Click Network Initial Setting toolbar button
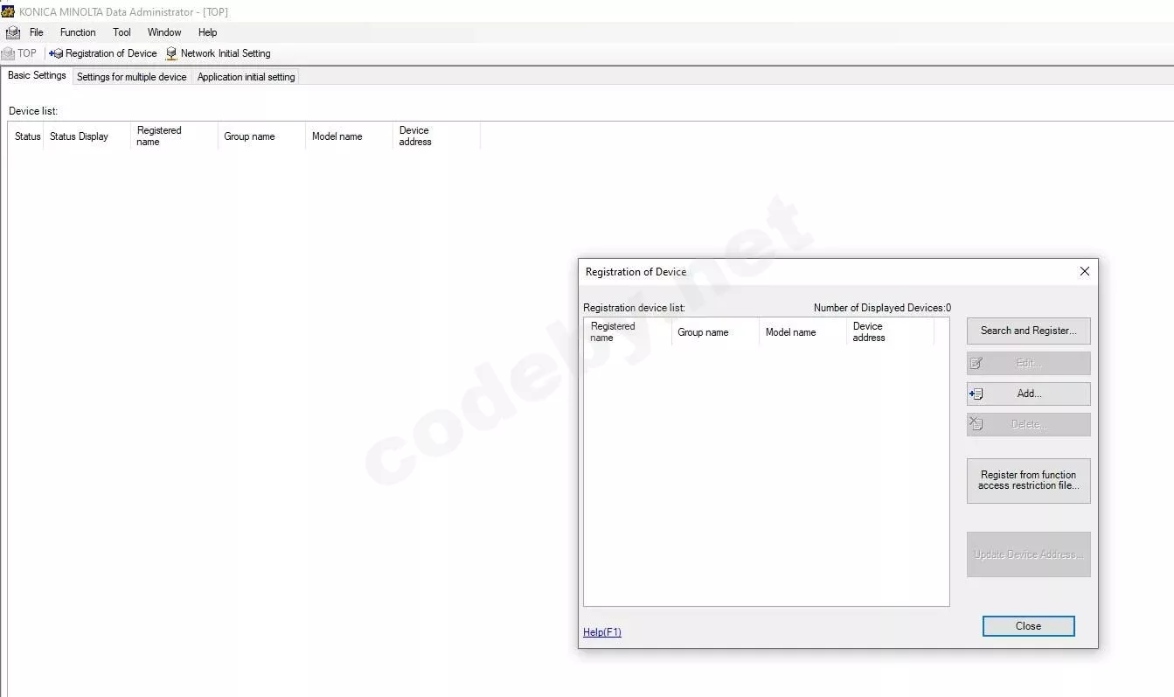The height and width of the screenshot is (697, 1174). (218, 53)
